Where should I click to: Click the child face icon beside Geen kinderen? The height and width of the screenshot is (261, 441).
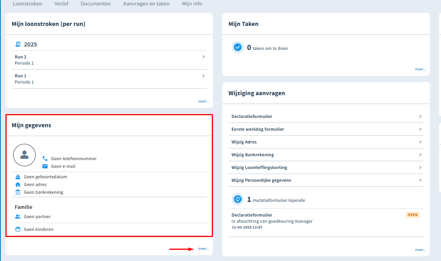[x=18, y=229]
